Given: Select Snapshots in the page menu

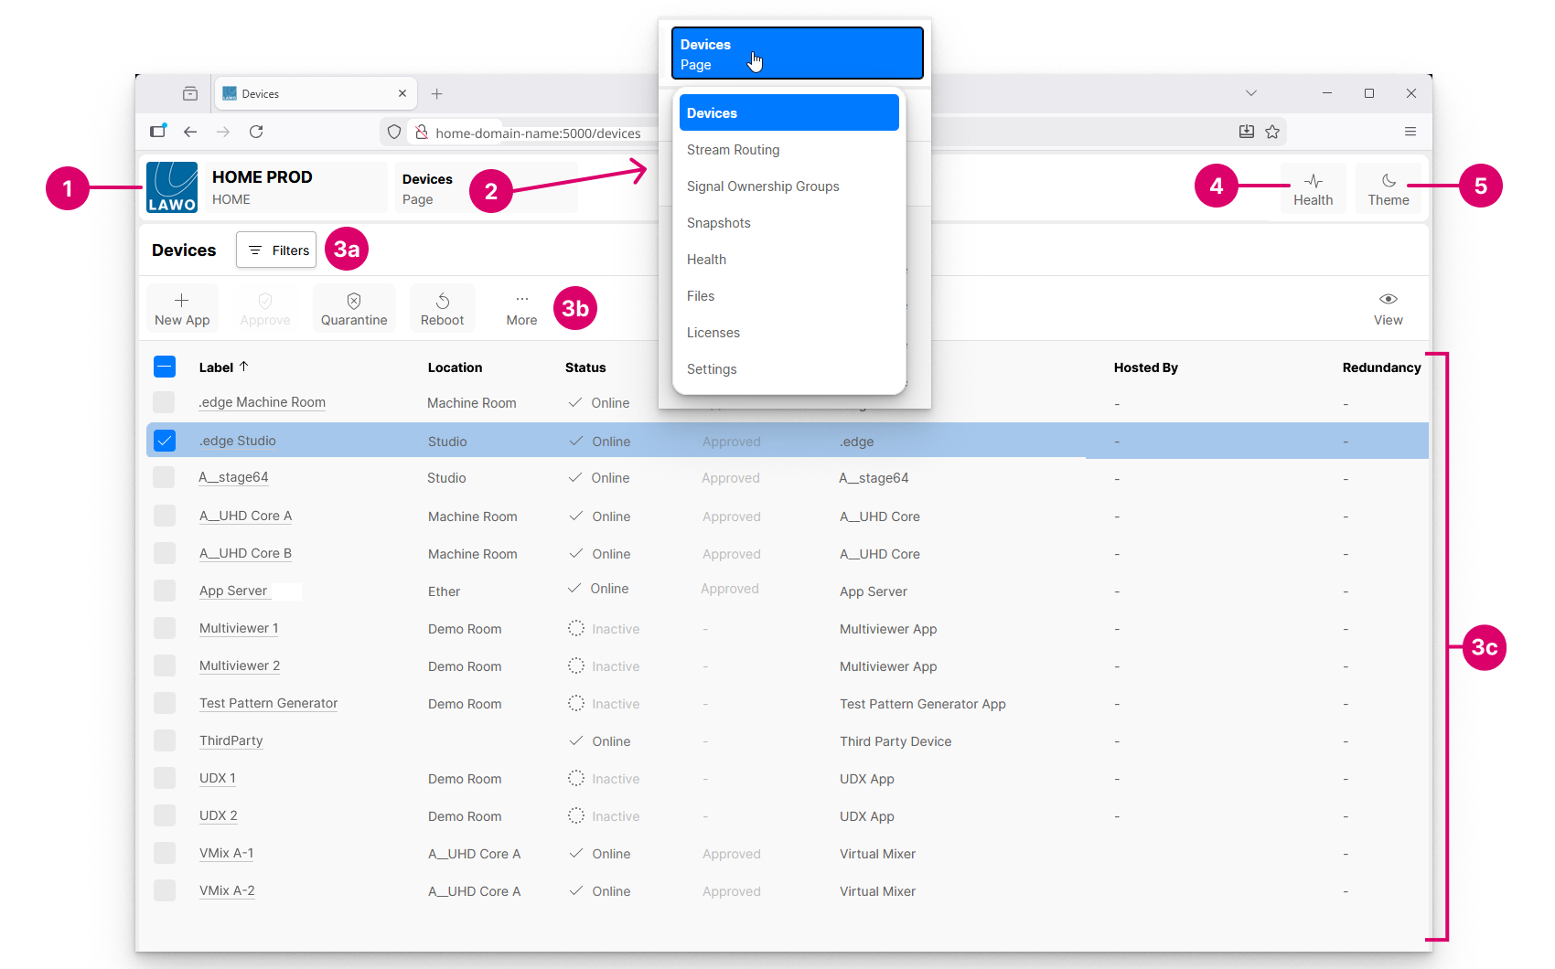Looking at the screenshot, I should [718, 223].
